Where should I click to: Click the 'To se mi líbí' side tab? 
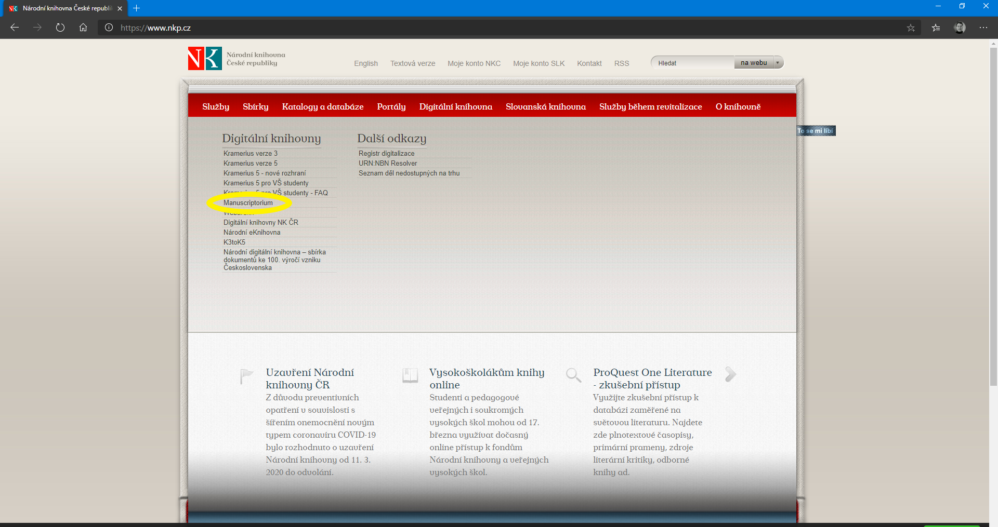(x=816, y=131)
